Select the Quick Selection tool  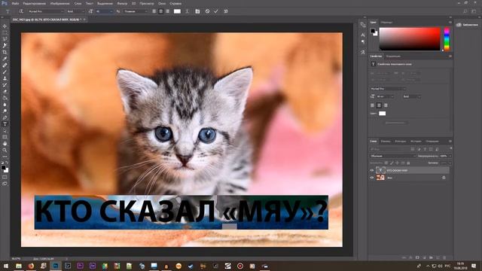pyautogui.click(x=5, y=45)
